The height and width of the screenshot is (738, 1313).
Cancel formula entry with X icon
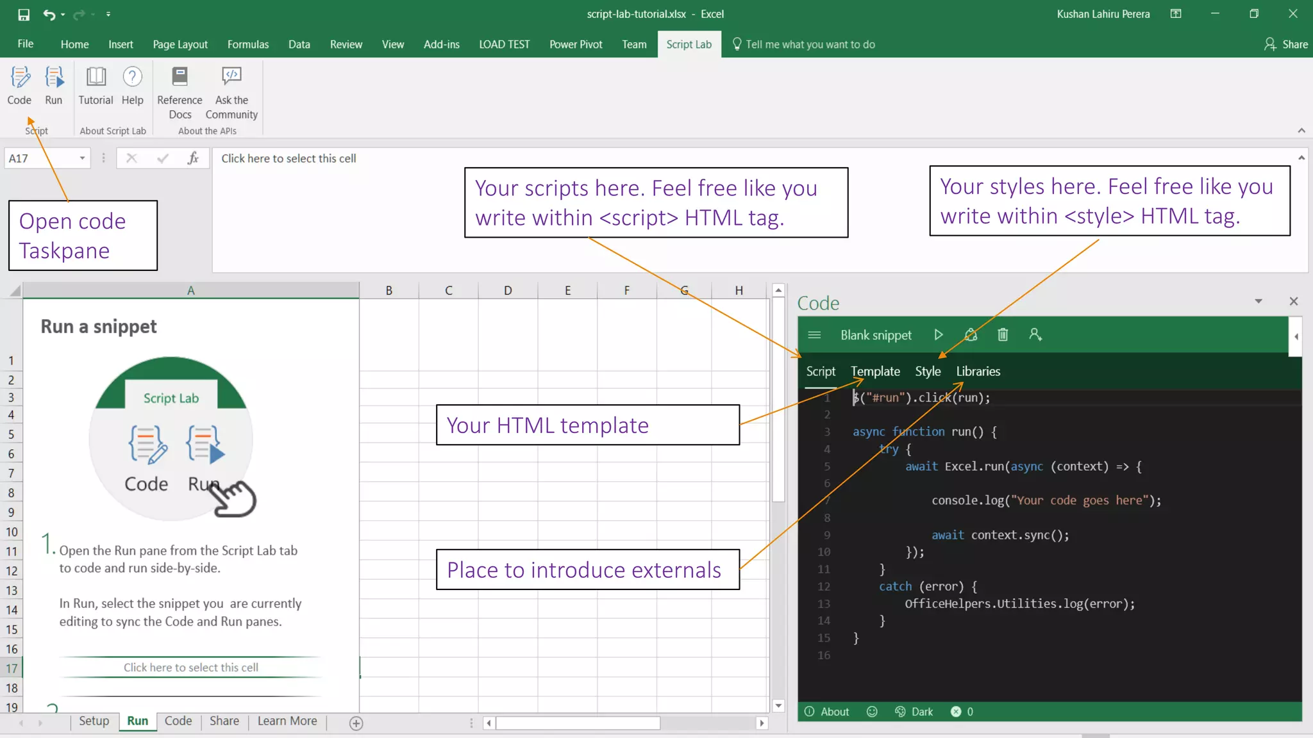click(131, 158)
